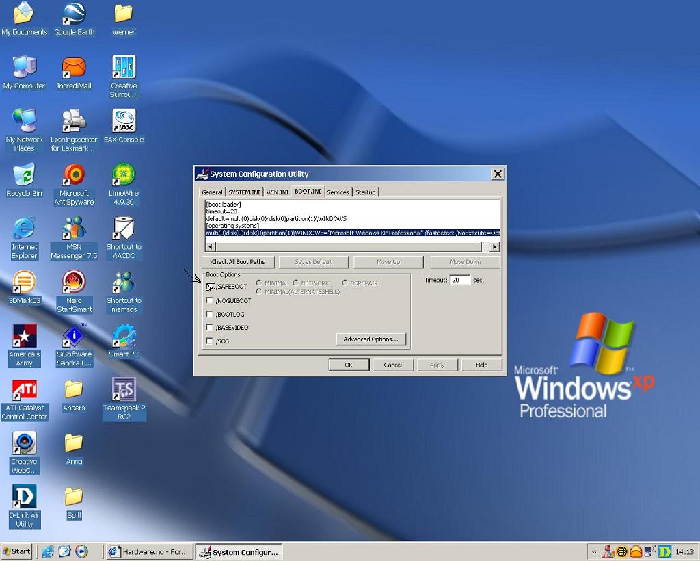Screen dimensions: 700x561
Task: Switch to the SYSTEM.INI tab
Action: point(244,192)
